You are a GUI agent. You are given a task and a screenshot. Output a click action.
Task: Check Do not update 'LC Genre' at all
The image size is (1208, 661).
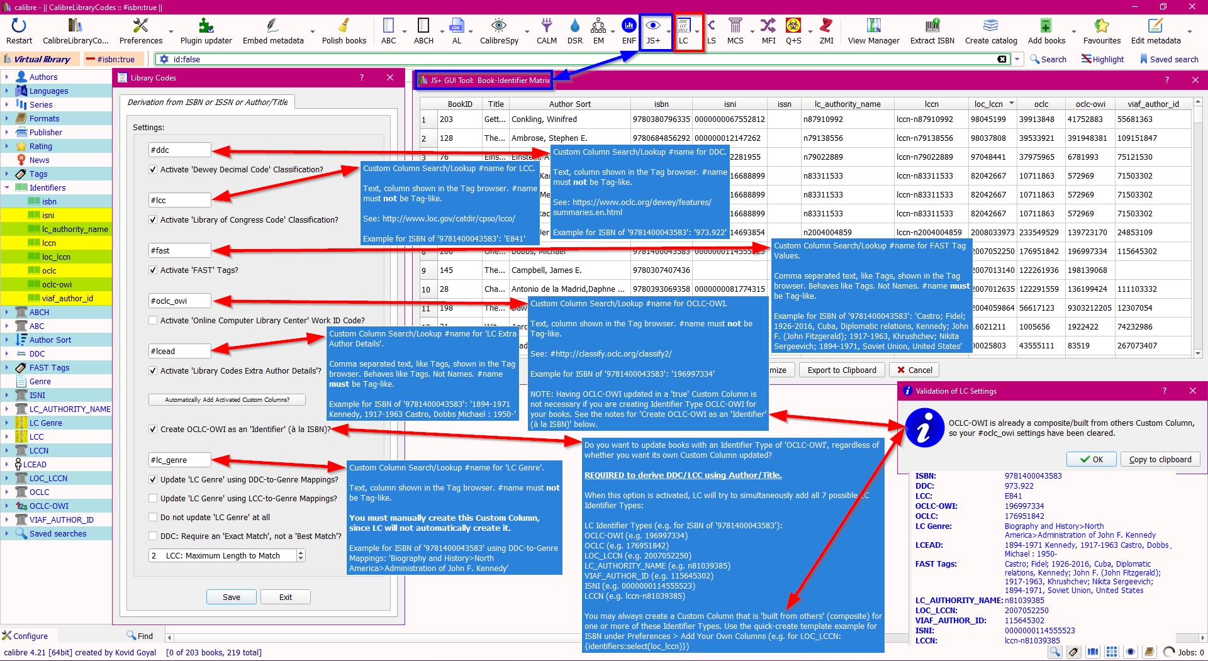tap(153, 517)
